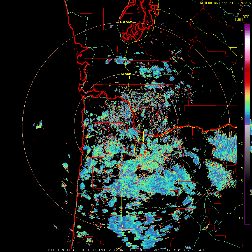
Task: Click the 100 NMI range ring label
Action: pos(126,22)
